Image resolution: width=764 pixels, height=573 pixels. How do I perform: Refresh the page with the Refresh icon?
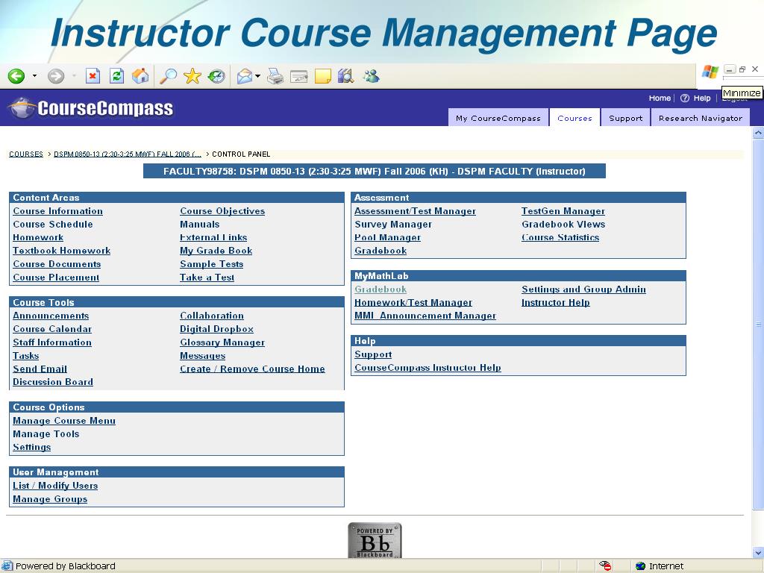[116, 76]
